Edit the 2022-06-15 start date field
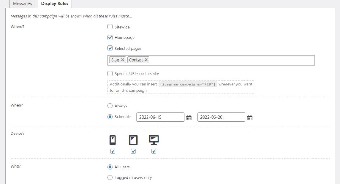This screenshot has width=340, height=184. point(160,117)
